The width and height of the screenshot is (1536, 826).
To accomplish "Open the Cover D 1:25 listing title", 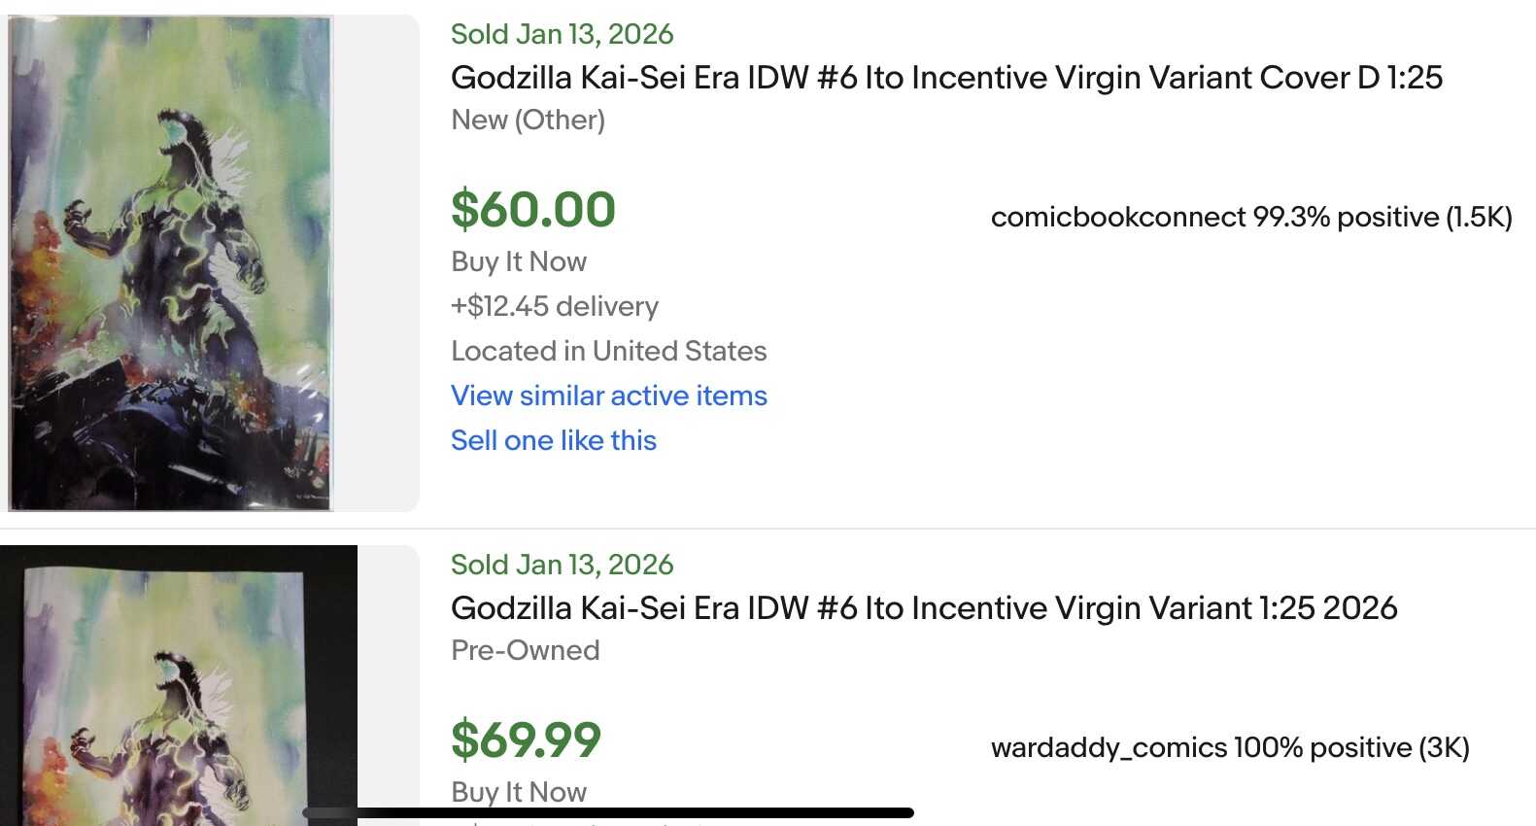I will pyautogui.click(x=946, y=78).
